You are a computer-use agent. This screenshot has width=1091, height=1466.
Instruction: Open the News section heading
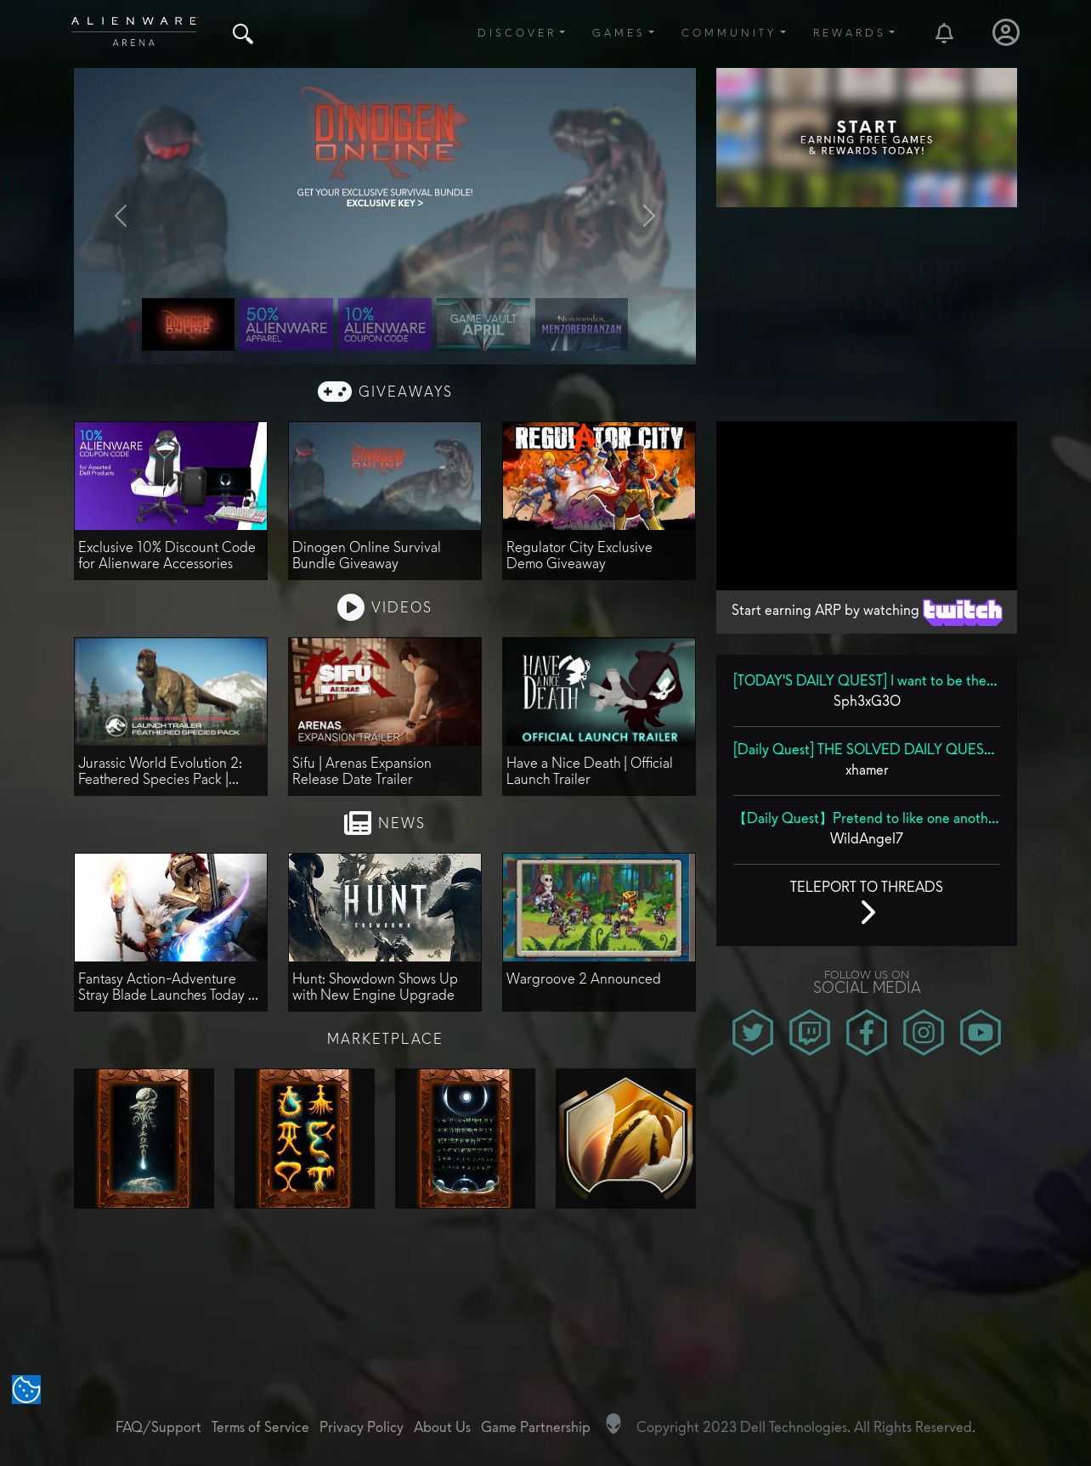401,823
